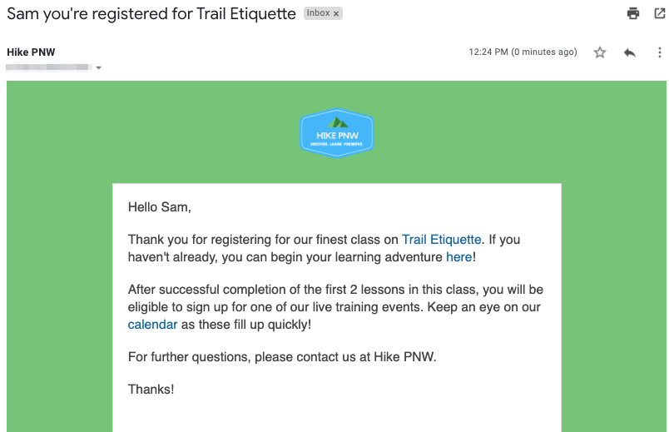This screenshot has height=432, width=669.
Task: Click the "Thanks!" closing line
Action: (151, 389)
